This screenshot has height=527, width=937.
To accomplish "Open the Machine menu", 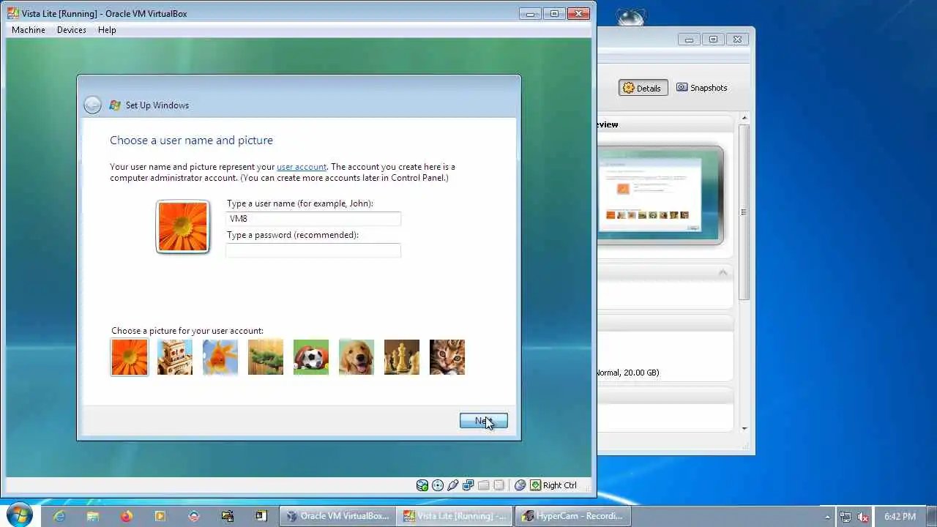I will click(29, 30).
